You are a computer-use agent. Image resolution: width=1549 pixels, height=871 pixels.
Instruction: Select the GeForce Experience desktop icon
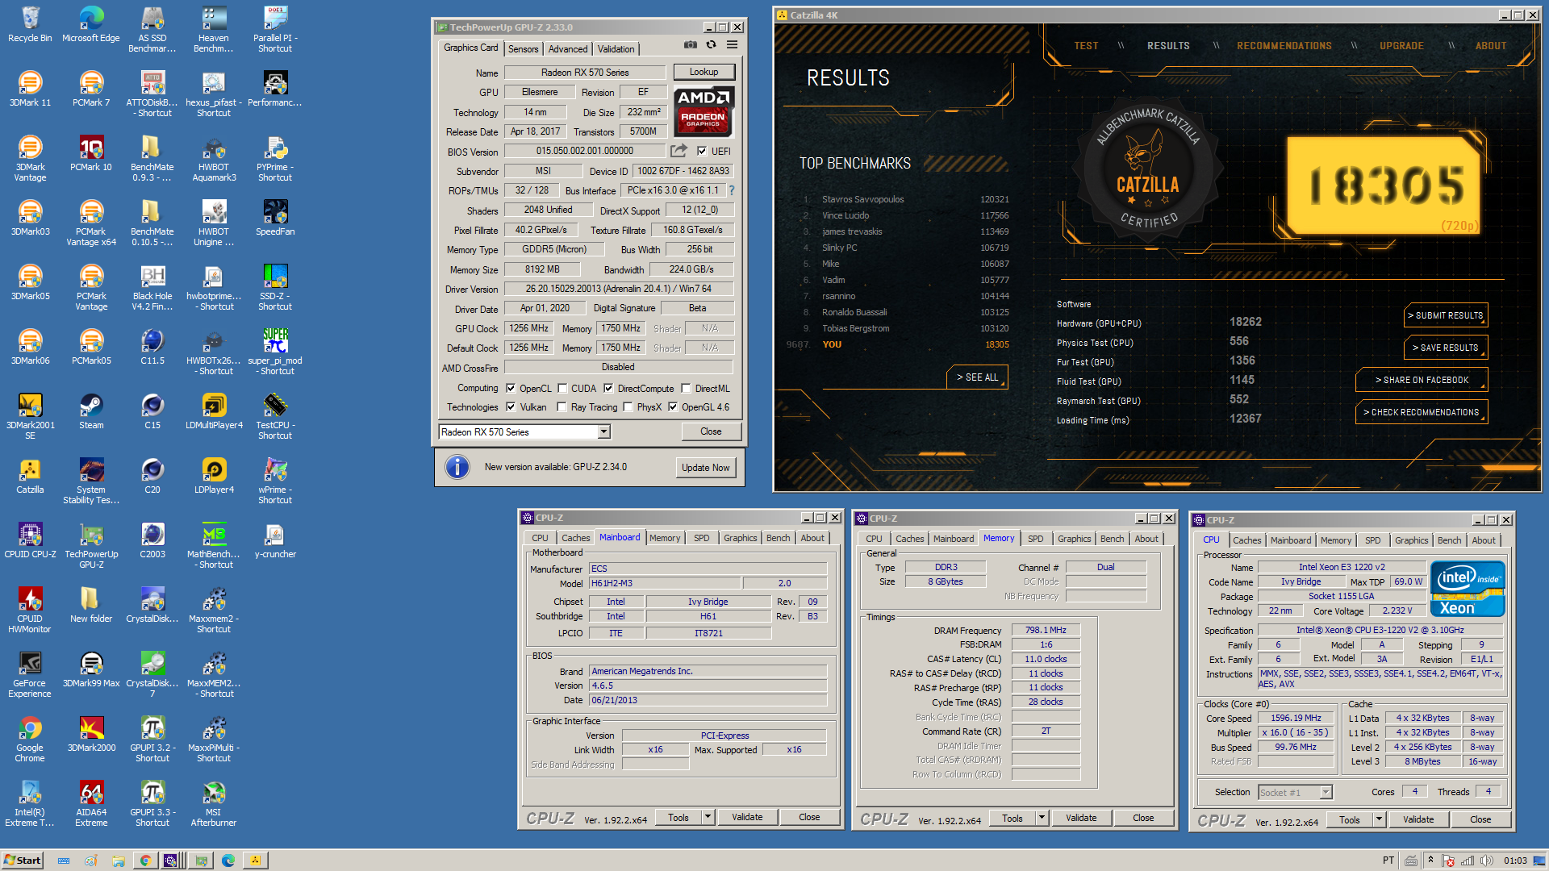30,675
